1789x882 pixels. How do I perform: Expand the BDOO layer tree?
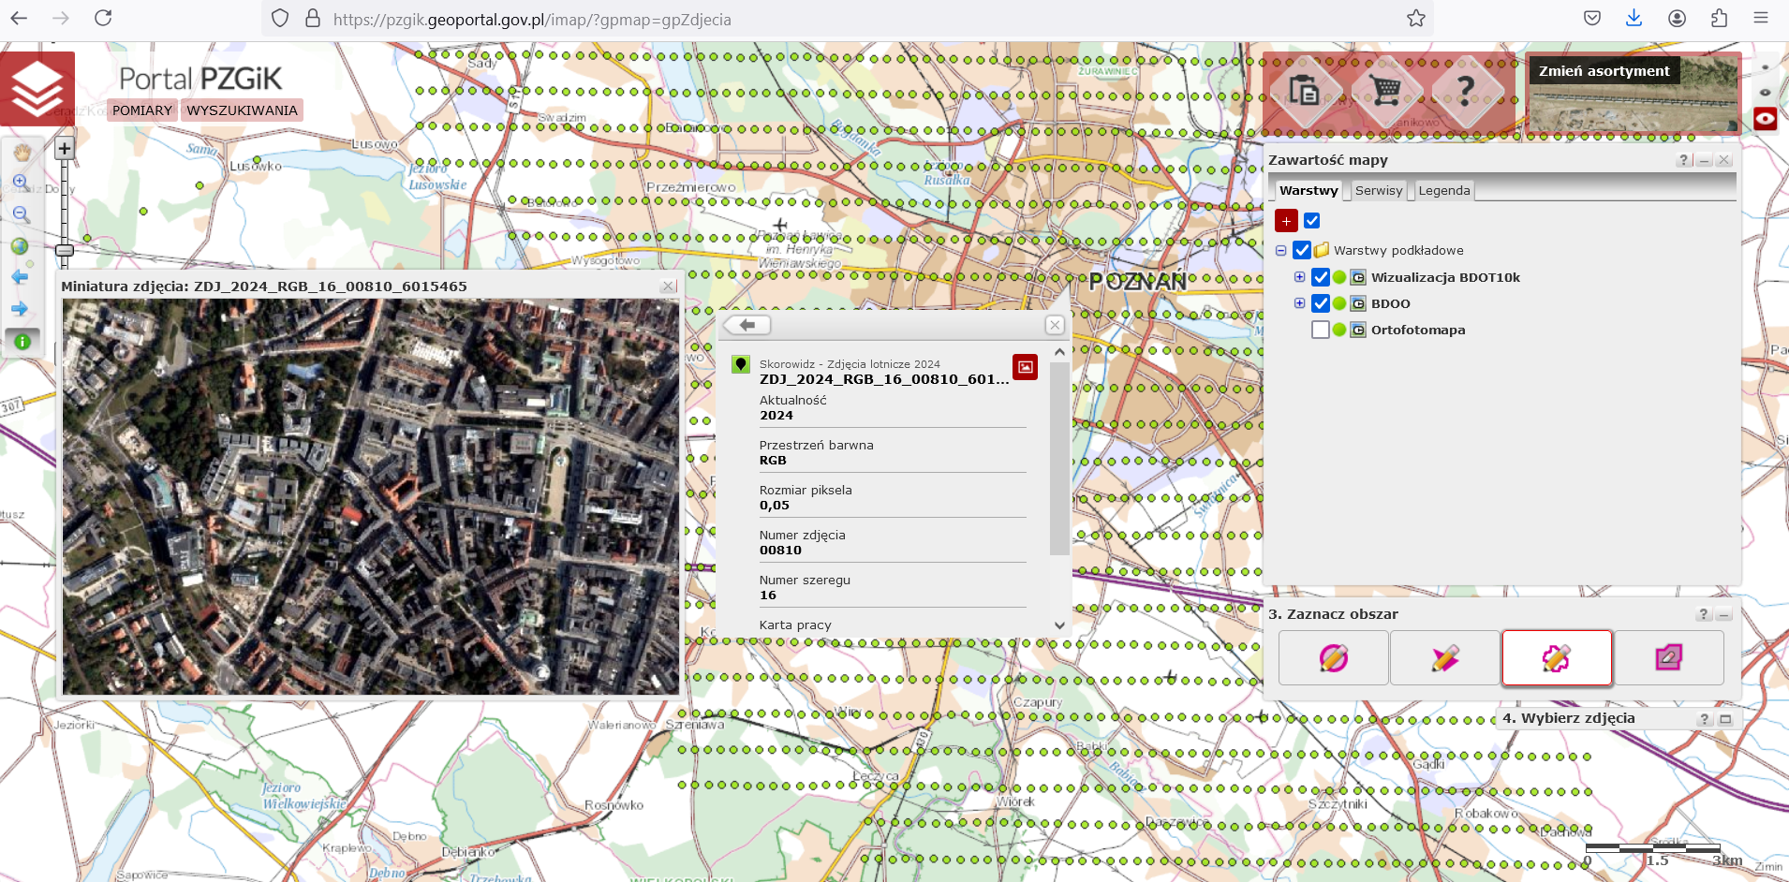point(1299,303)
